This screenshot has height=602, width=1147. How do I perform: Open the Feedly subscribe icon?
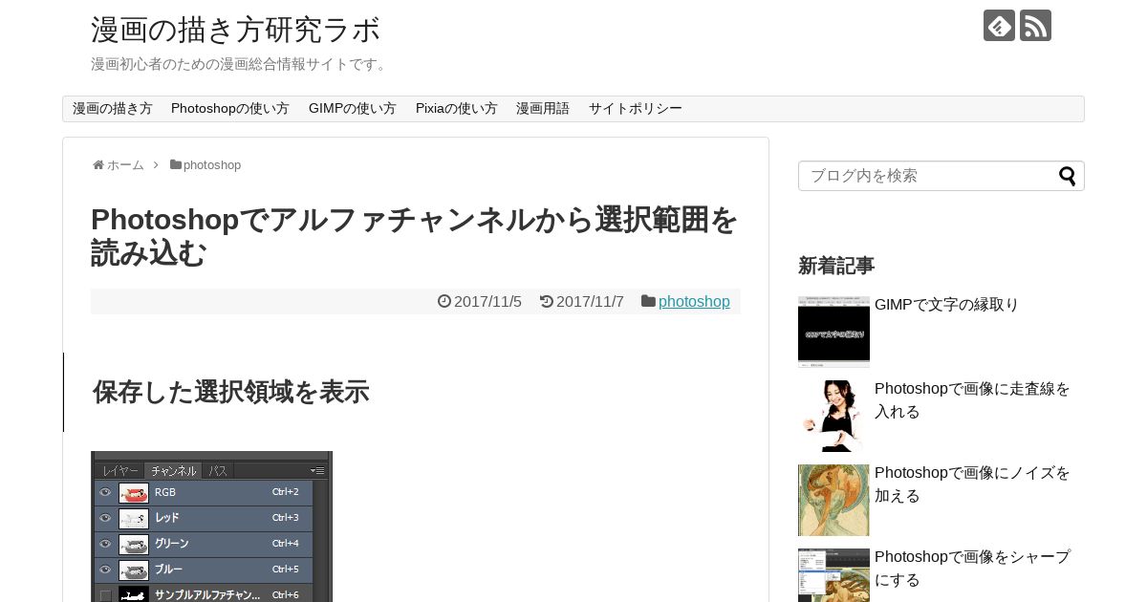pos(999,25)
